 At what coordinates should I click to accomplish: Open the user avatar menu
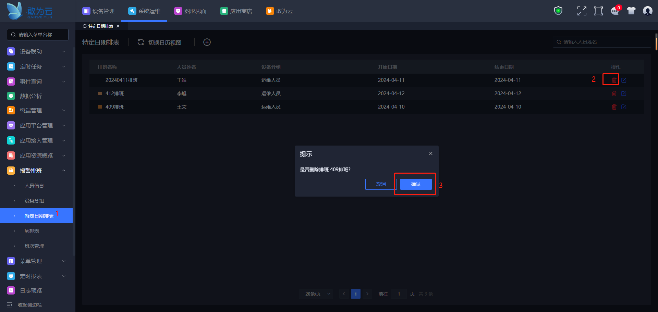point(647,11)
